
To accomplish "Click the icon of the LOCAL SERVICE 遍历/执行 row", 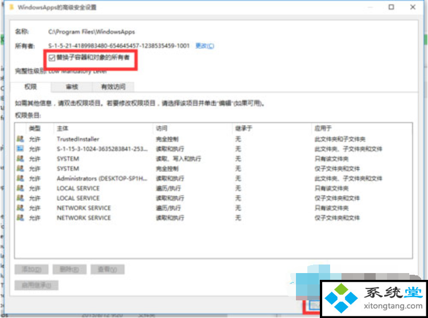I will [x=20, y=188].
